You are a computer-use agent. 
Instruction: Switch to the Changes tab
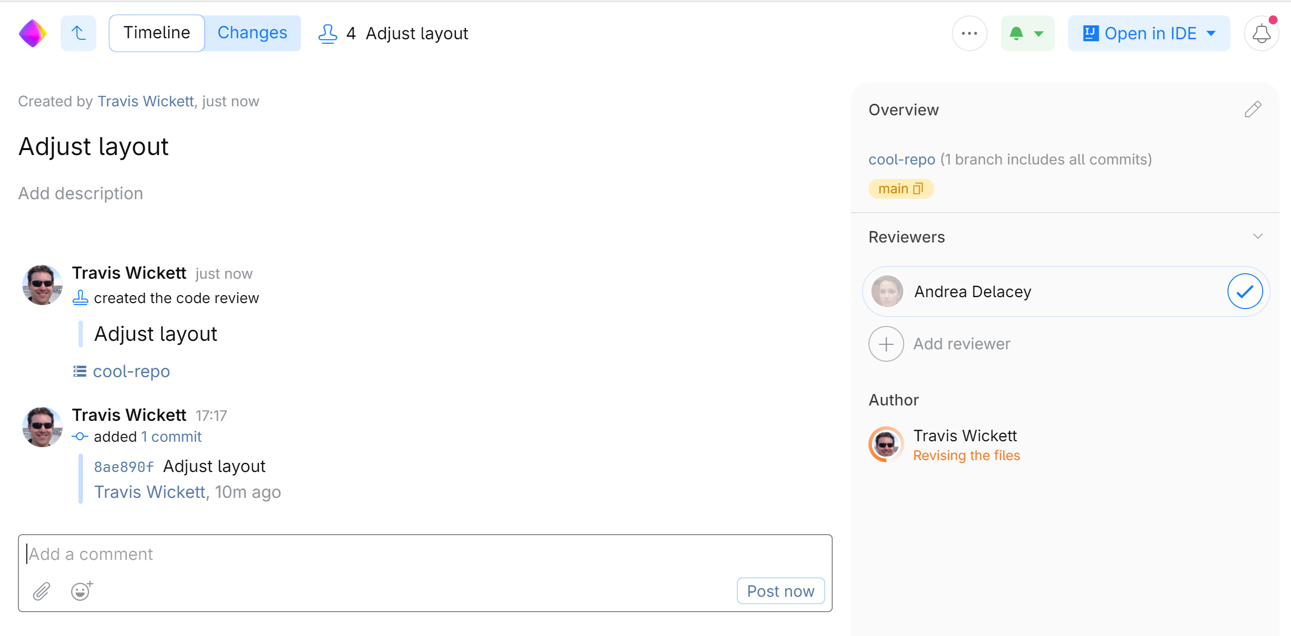click(x=253, y=32)
